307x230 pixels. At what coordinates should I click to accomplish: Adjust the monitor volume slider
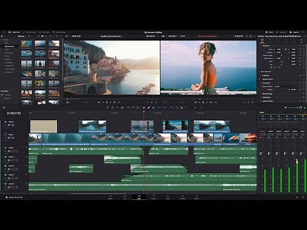pos(293,108)
